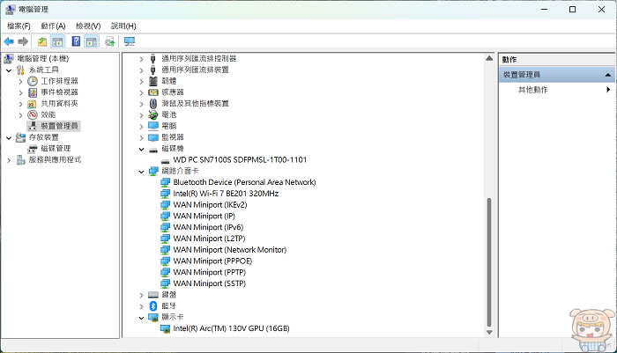Select WAN Miniport (SSTP)
Screen dimensions: 617x353
tap(210, 283)
